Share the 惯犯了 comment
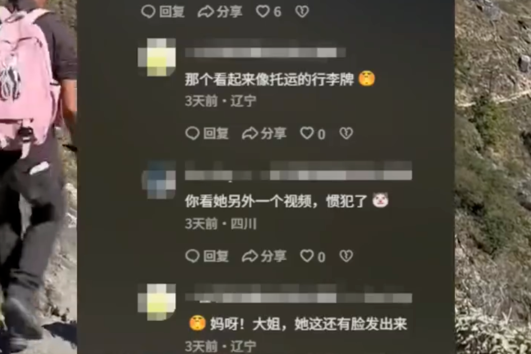531x354 pixels. tap(264, 256)
